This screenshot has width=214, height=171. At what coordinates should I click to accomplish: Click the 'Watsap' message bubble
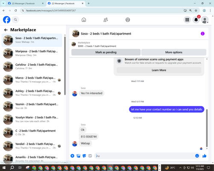85,143
